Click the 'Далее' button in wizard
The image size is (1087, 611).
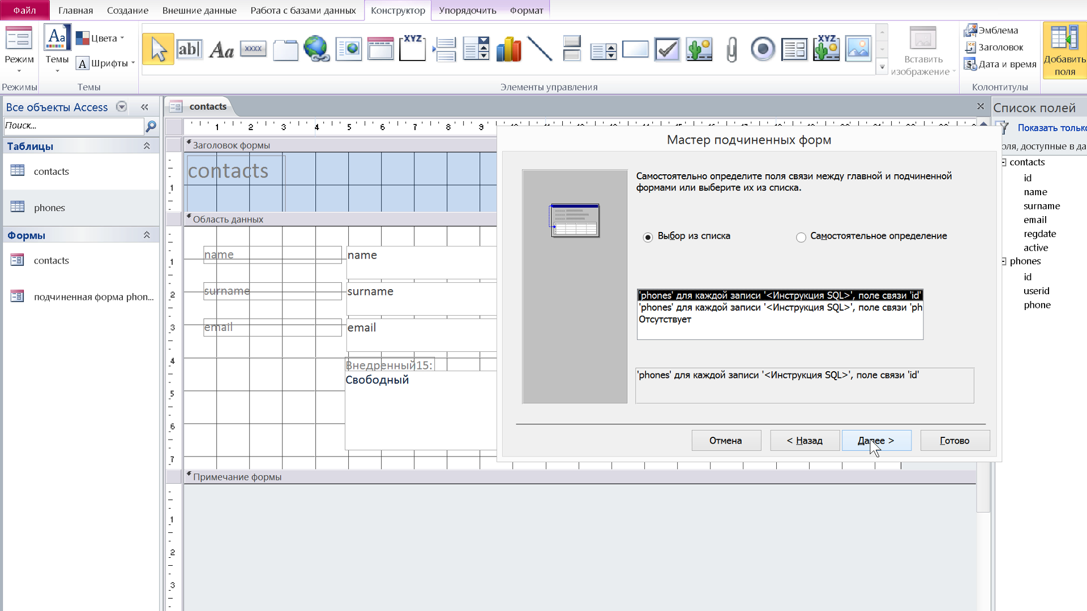click(875, 440)
